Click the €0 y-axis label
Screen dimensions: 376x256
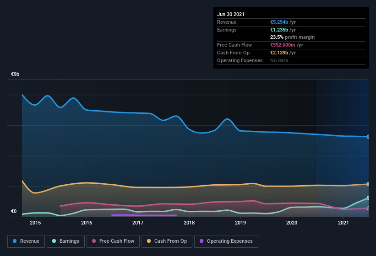pos(14,211)
